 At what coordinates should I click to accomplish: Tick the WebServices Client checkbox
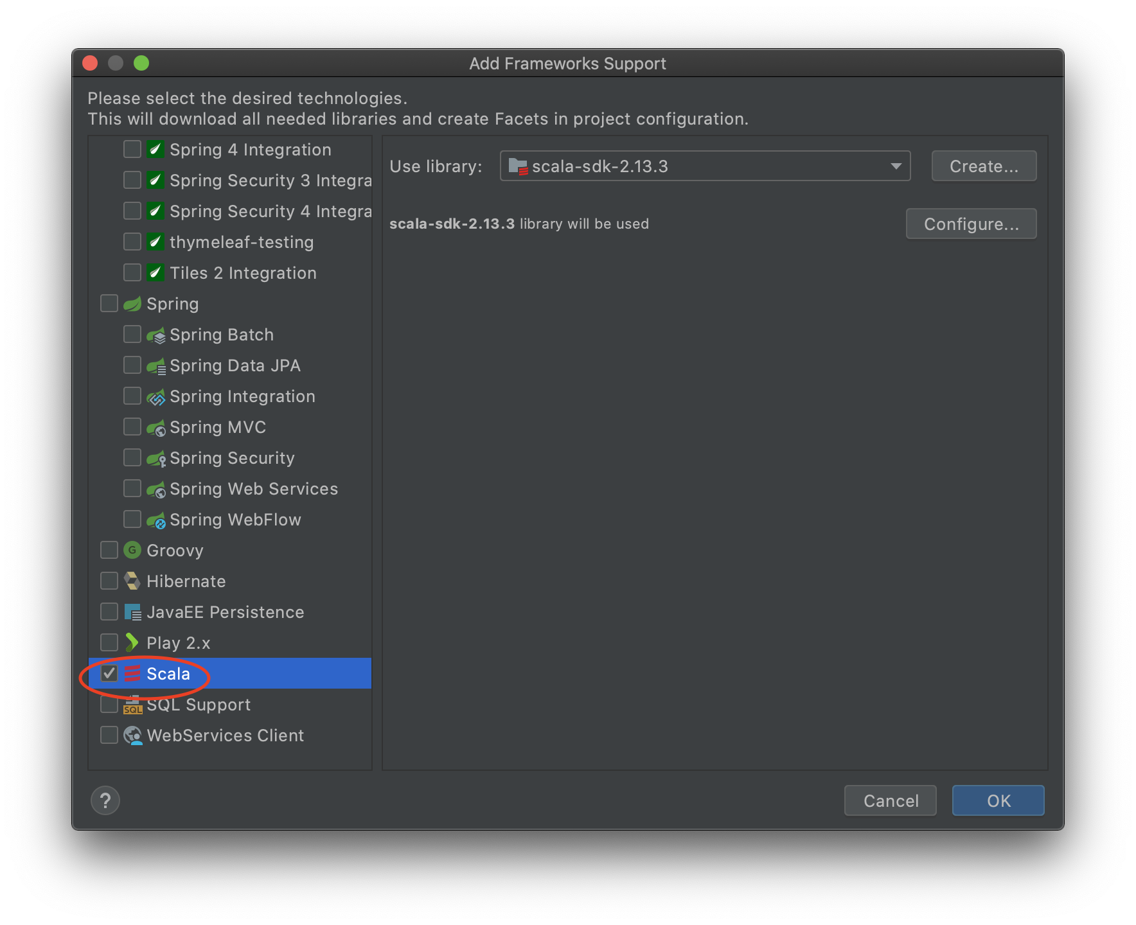tap(109, 735)
